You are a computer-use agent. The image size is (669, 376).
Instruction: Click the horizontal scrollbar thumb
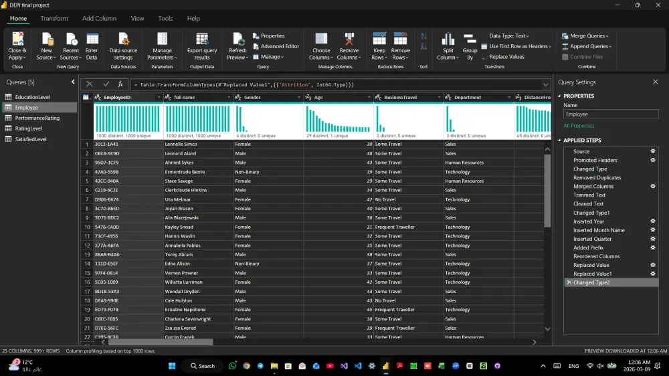(161, 342)
